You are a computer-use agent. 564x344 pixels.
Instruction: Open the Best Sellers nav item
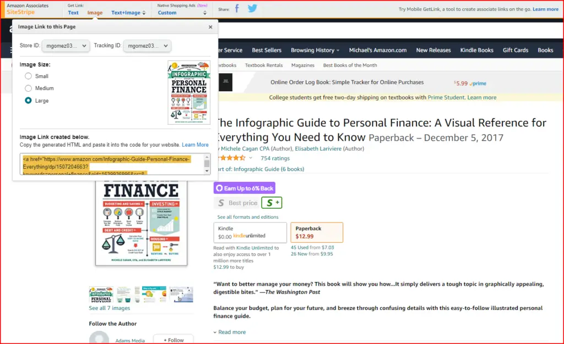pos(267,50)
